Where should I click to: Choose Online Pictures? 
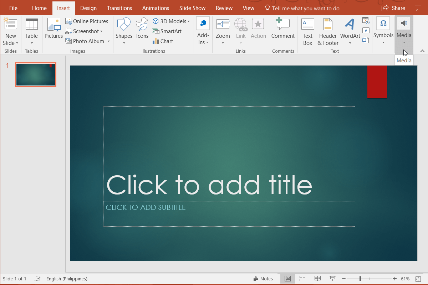pyautogui.click(x=87, y=21)
